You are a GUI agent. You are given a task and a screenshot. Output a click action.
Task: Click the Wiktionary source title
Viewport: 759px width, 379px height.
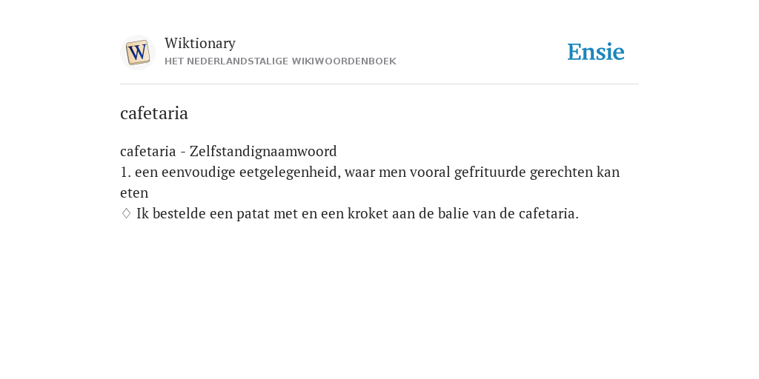coord(200,43)
